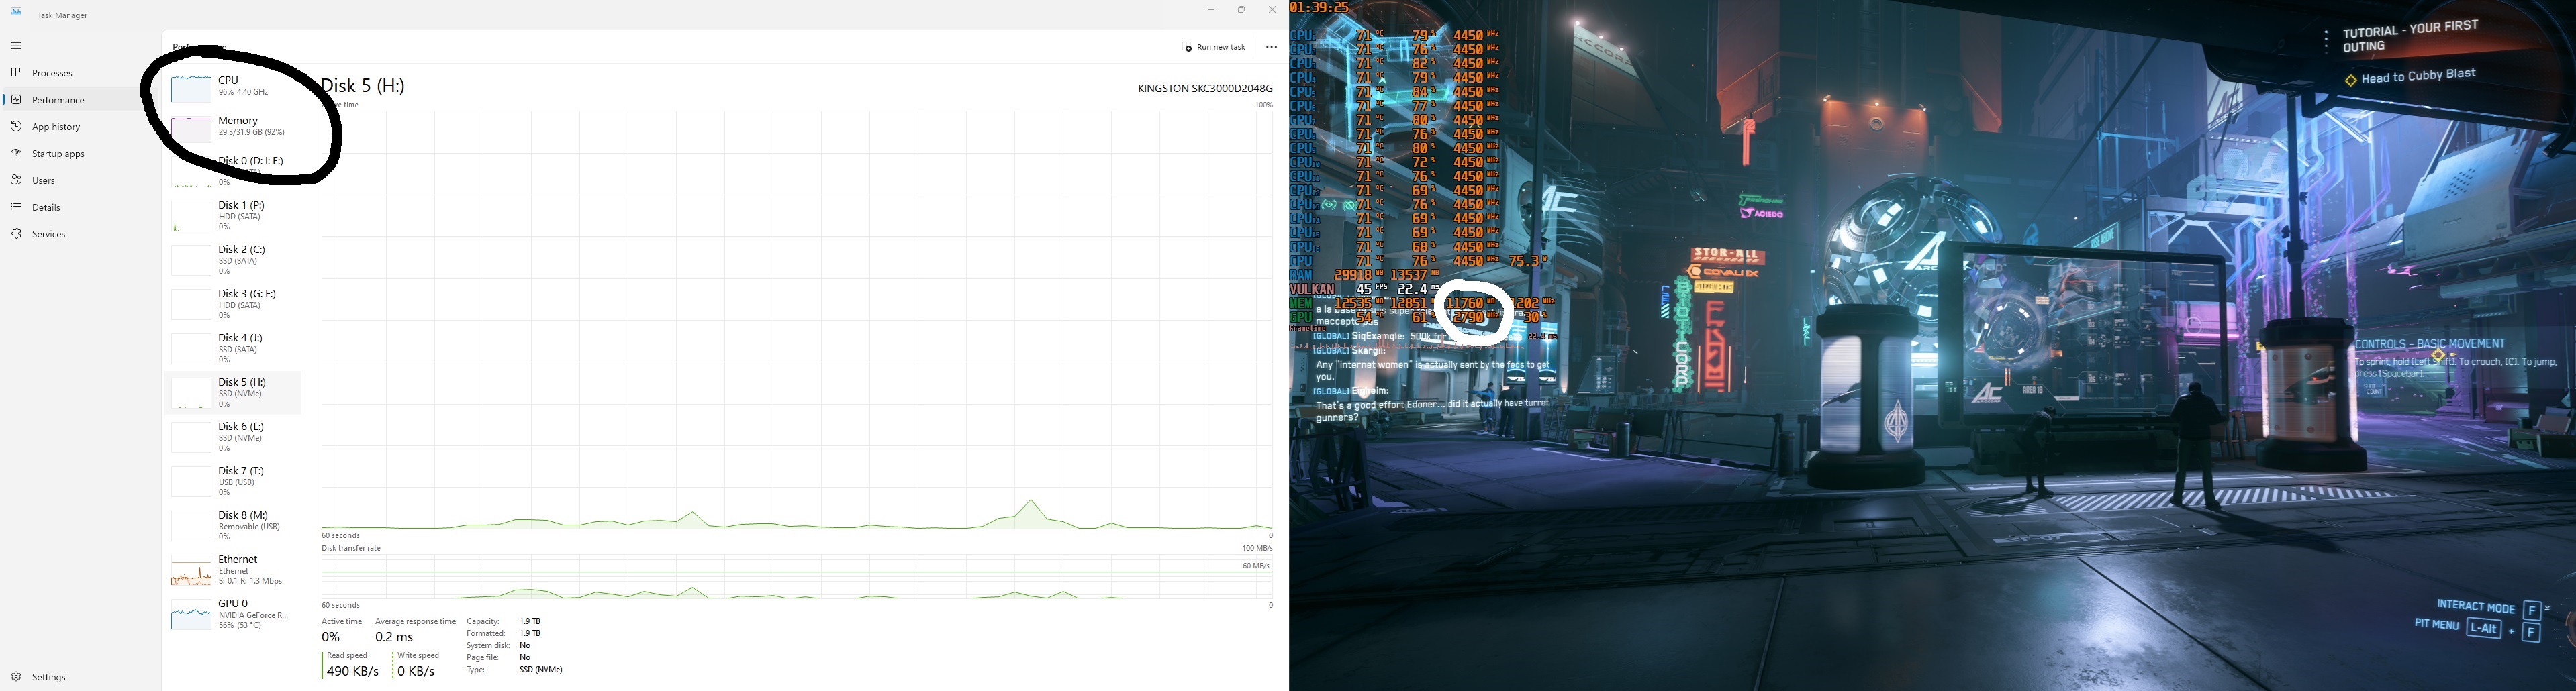Click the Disk 1 (P:) mini graph thumbnail
This screenshot has height=691, width=2576.
pyautogui.click(x=191, y=217)
